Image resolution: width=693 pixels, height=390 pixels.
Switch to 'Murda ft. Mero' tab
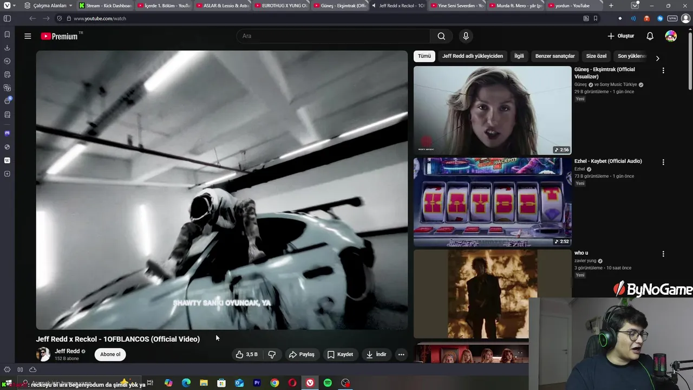pos(515,5)
